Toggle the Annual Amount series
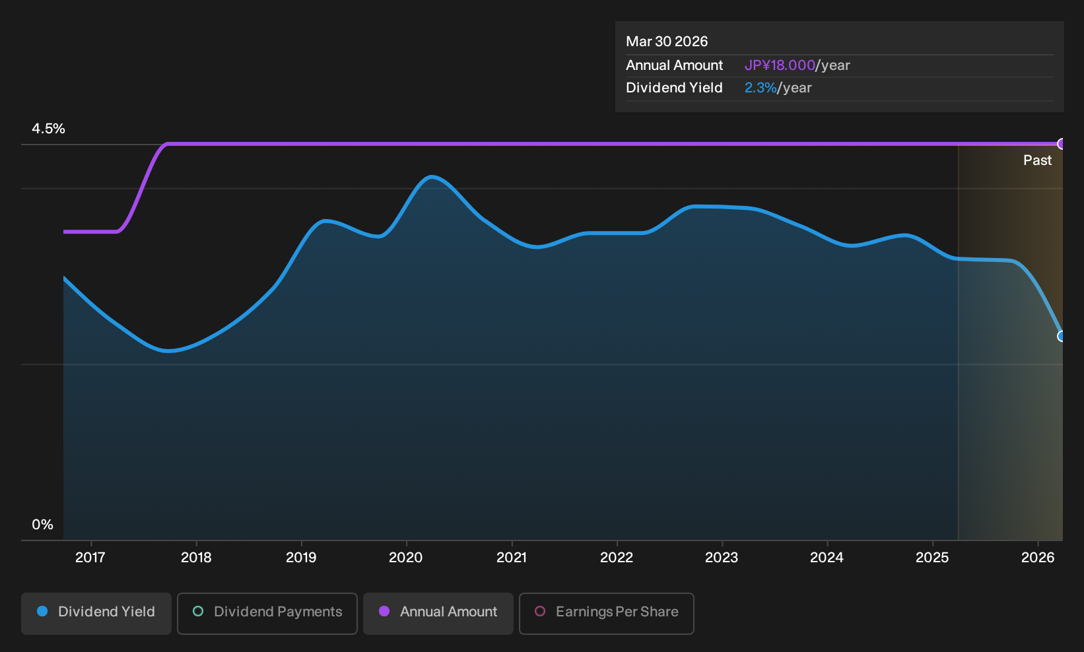The height and width of the screenshot is (652, 1084). (x=438, y=614)
